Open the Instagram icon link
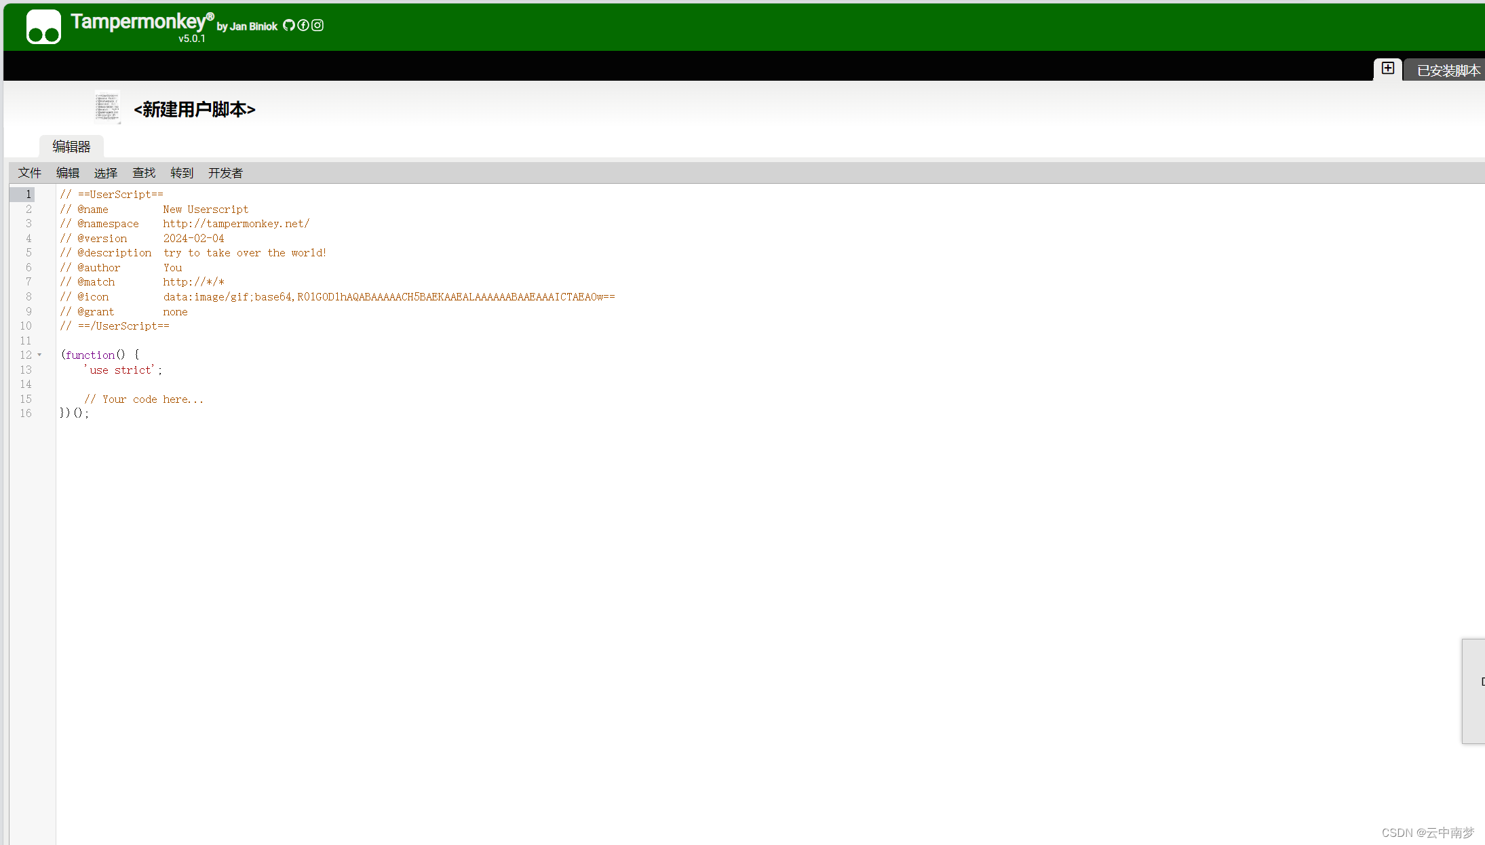 point(317,25)
